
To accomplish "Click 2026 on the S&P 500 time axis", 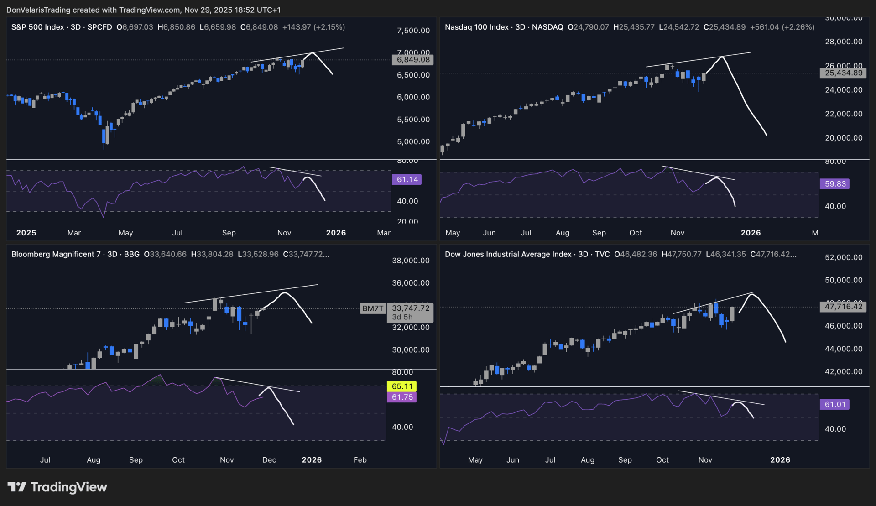I will tap(336, 233).
